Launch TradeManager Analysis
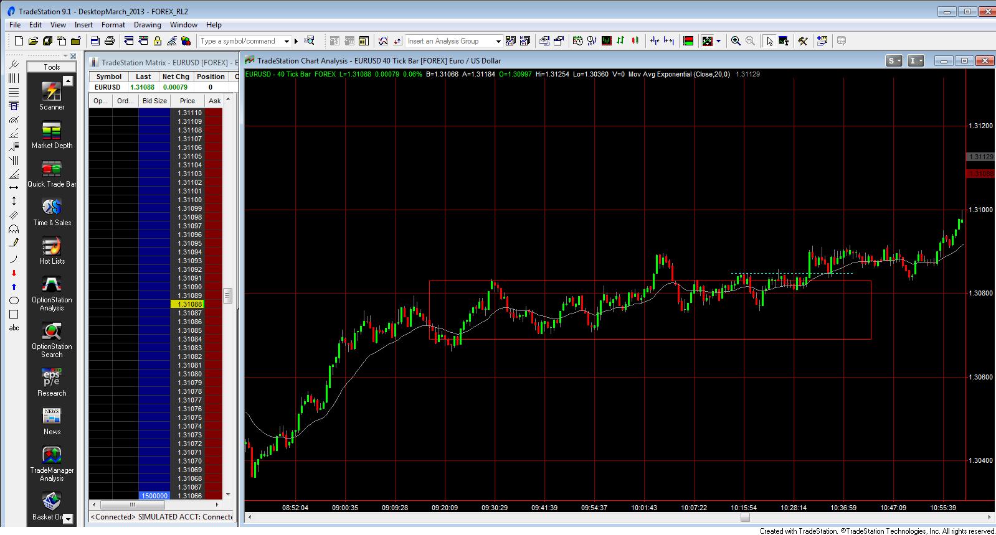This screenshot has width=996, height=535. pos(52,463)
